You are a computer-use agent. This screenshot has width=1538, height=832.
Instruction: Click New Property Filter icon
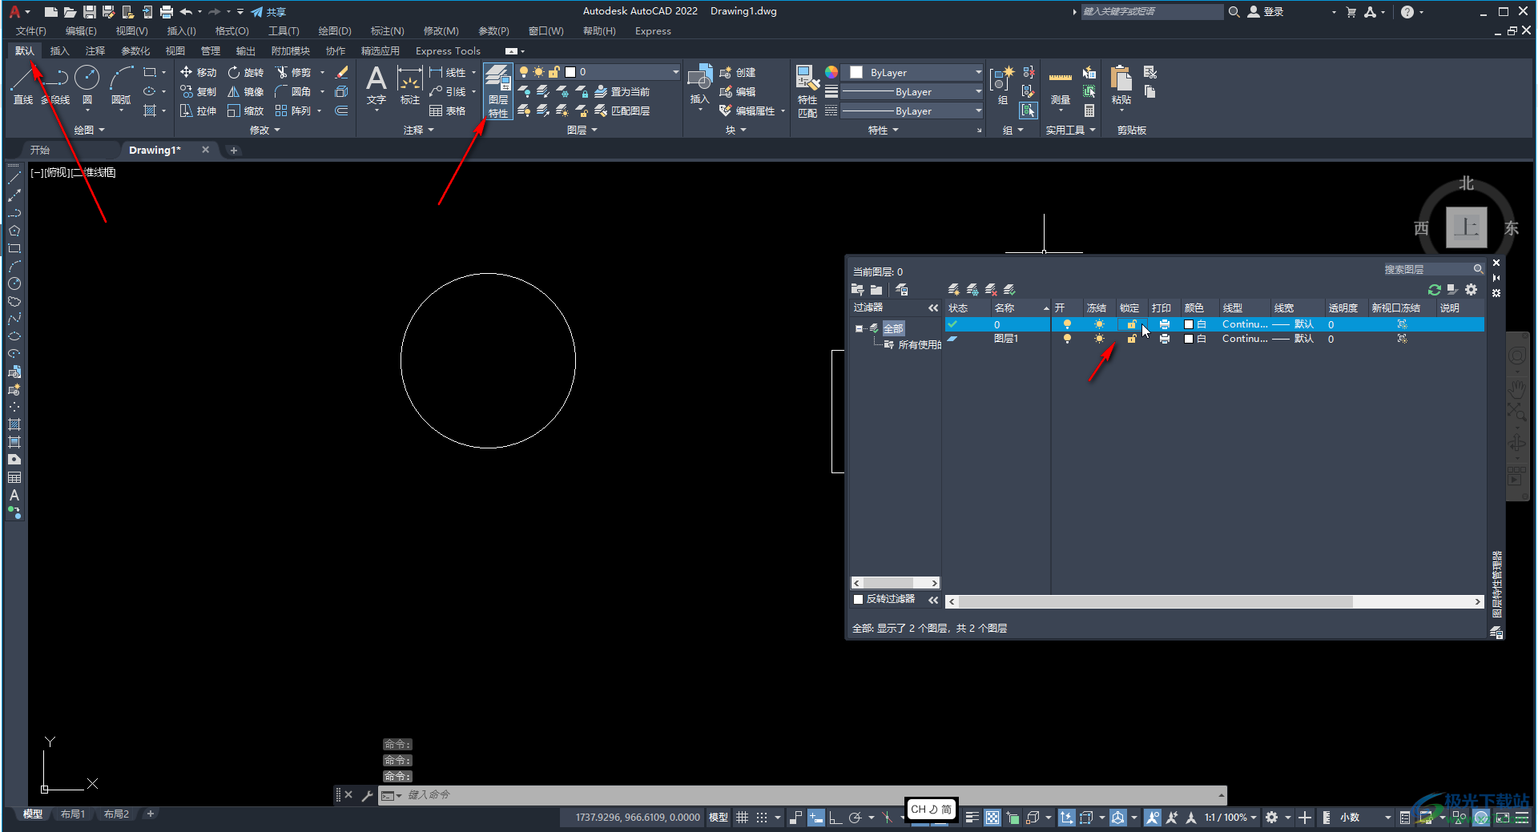click(858, 289)
